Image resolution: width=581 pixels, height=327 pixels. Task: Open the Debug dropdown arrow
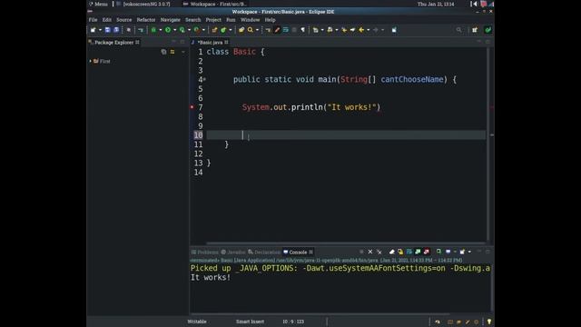click(161, 30)
